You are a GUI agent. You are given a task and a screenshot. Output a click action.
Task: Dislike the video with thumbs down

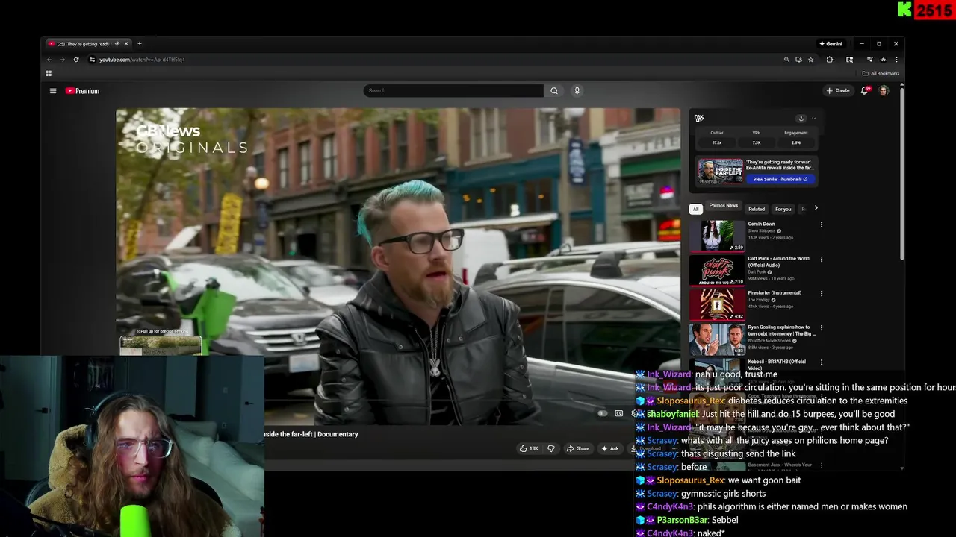tap(551, 448)
